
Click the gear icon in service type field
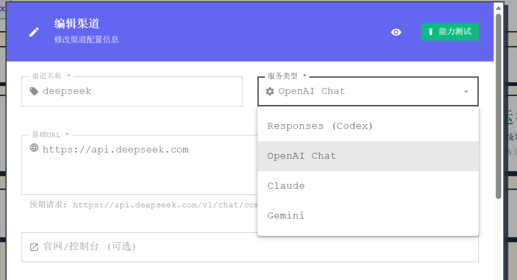coord(270,91)
